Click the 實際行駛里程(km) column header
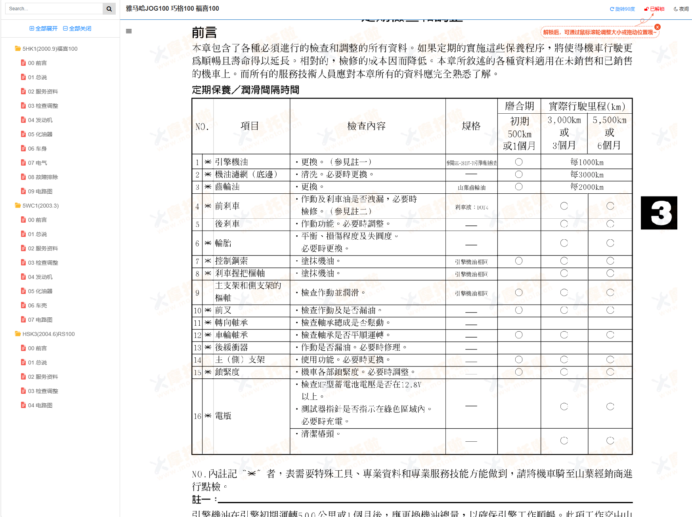 pyautogui.click(x=587, y=106)
